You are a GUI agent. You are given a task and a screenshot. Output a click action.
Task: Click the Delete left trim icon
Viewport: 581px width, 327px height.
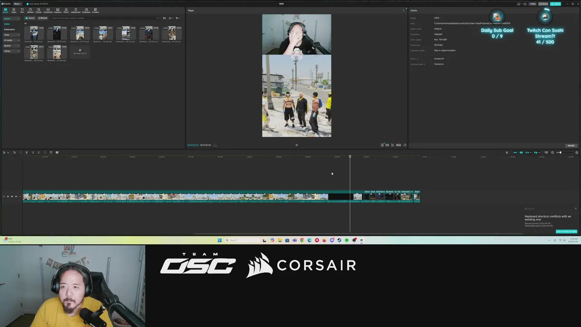tap(32, 153)
